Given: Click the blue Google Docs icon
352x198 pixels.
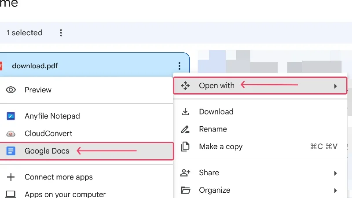Looking at the screenshot, I should click(x=11, y=151).
